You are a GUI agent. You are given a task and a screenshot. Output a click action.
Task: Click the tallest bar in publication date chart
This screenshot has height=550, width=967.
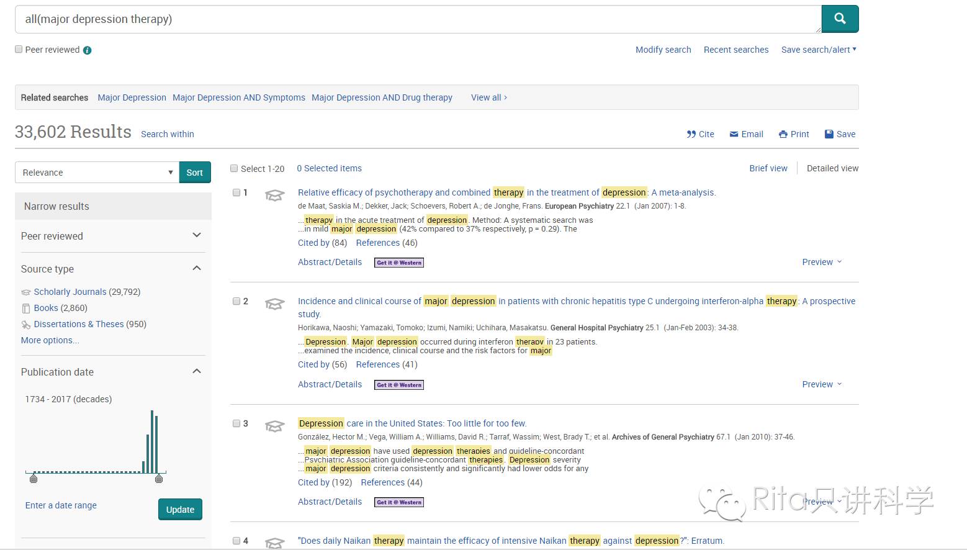pyautogui.click(x=152, y=442)
